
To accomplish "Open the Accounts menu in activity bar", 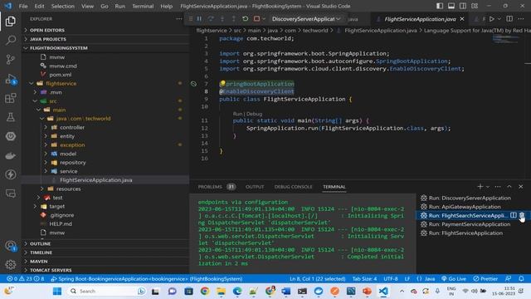I will pos(11,246).
